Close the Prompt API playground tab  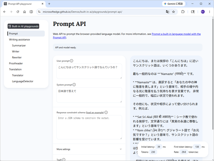[x=42, y=4]
